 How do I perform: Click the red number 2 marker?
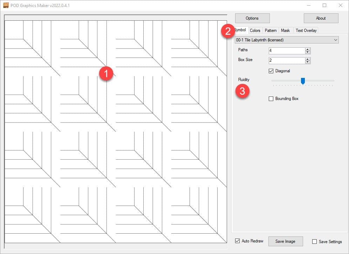coord(228,32)
